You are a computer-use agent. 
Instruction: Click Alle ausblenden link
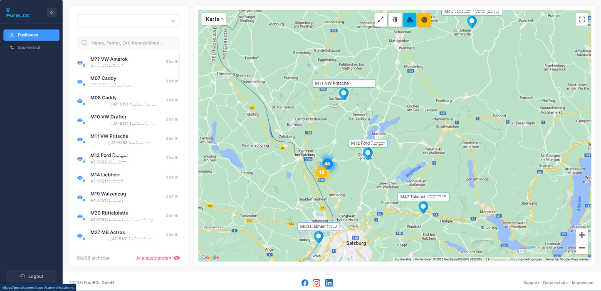coord(158,258)
